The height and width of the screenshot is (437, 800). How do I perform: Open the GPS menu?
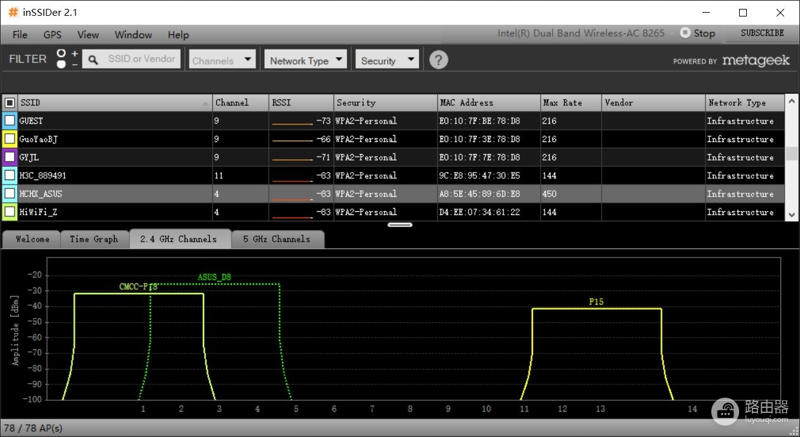[53, 34]
